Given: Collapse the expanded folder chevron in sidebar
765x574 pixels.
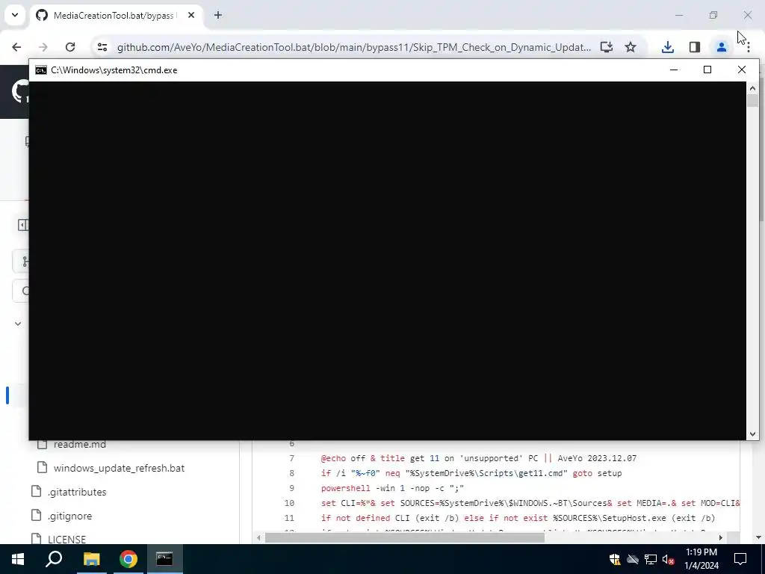Looking at the screenshot, I should [18, 324].
